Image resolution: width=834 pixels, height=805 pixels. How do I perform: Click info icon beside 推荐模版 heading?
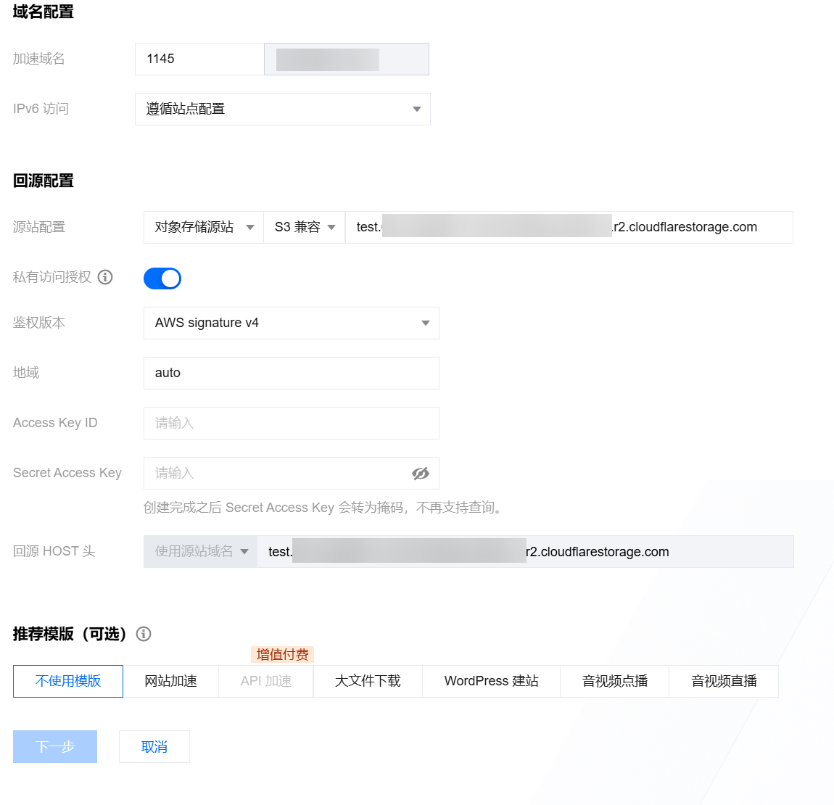144,634
